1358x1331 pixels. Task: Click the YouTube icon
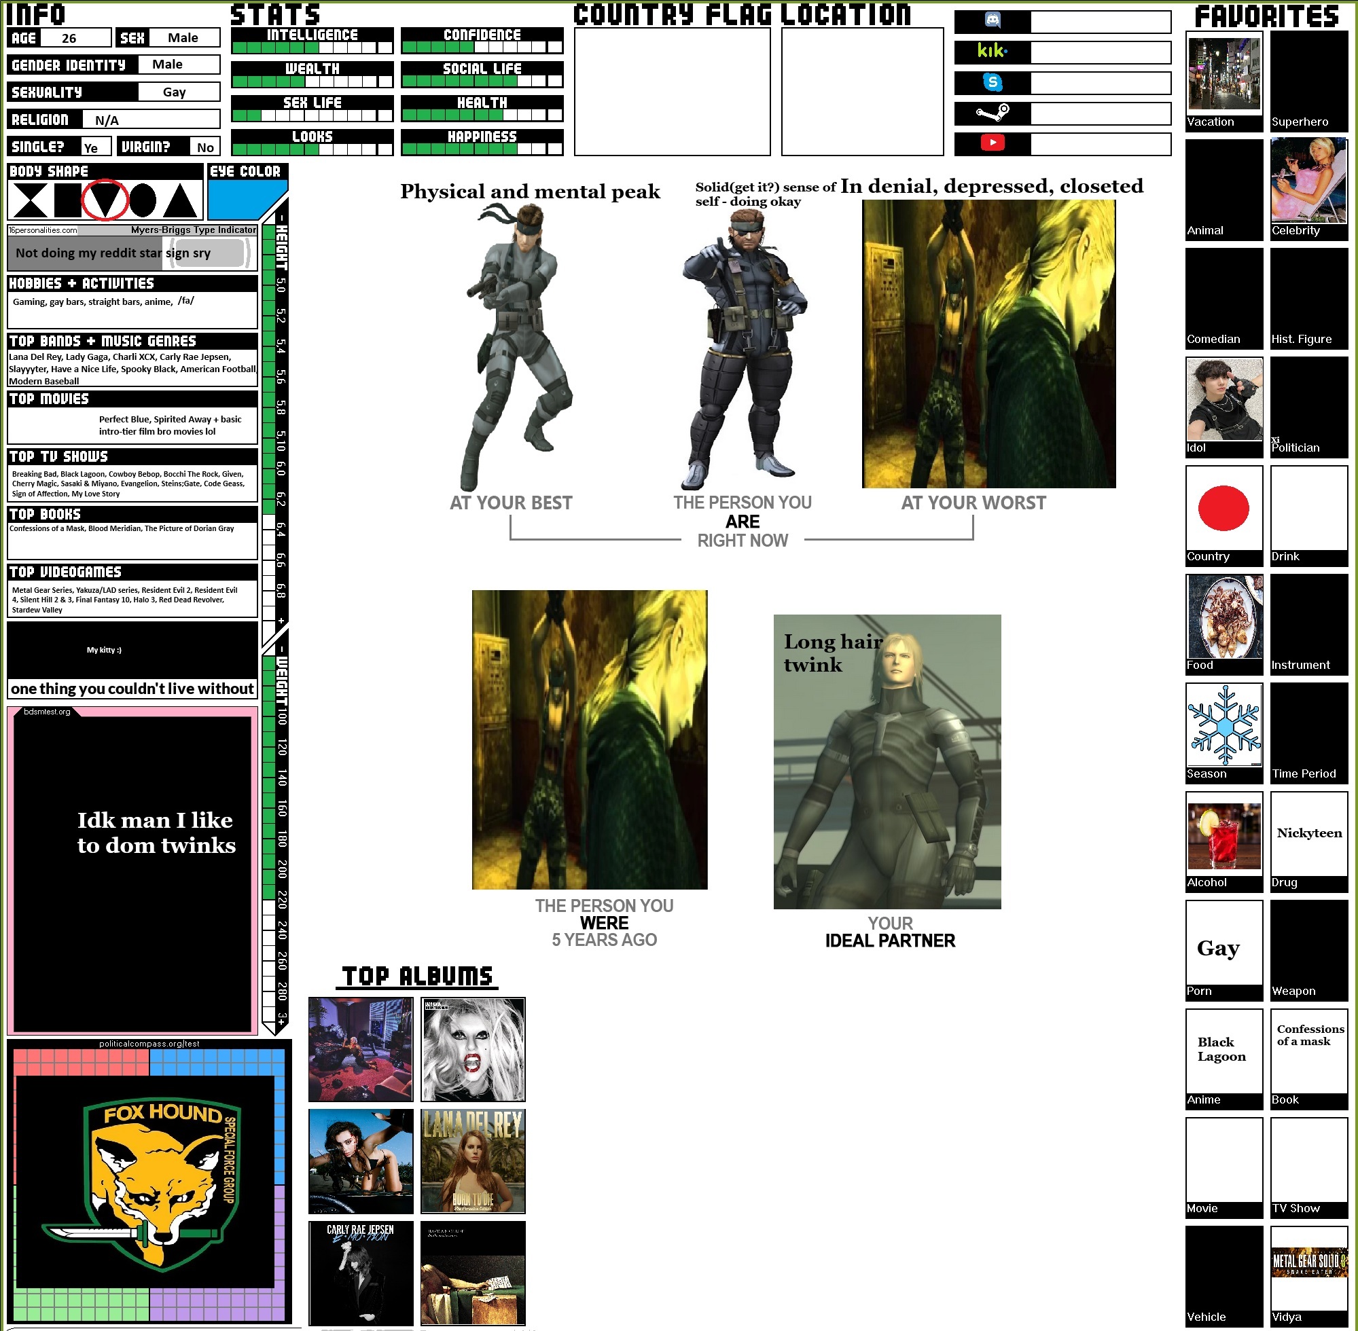click(x=992, y=143)
